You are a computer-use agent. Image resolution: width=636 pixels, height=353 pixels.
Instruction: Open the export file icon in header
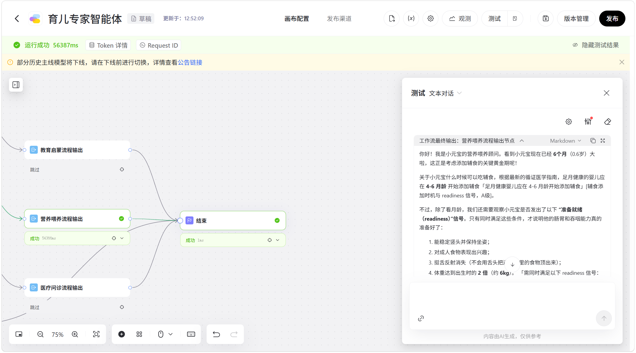392,19
